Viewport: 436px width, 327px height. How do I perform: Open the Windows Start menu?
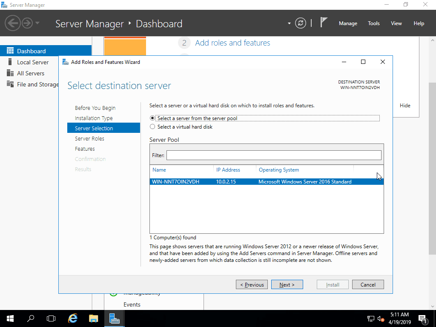tap(10, 318)
